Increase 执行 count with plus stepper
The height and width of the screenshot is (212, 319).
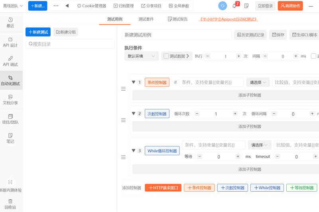click(x=238, y=56)
